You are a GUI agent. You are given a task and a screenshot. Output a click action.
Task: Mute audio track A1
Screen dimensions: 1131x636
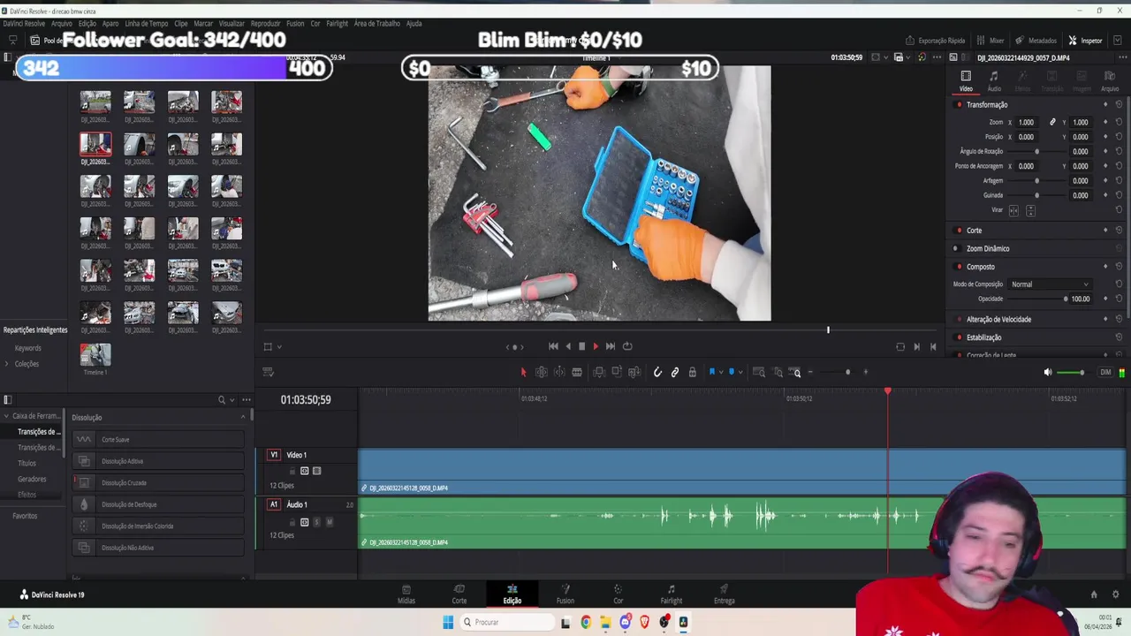[330, 522]
